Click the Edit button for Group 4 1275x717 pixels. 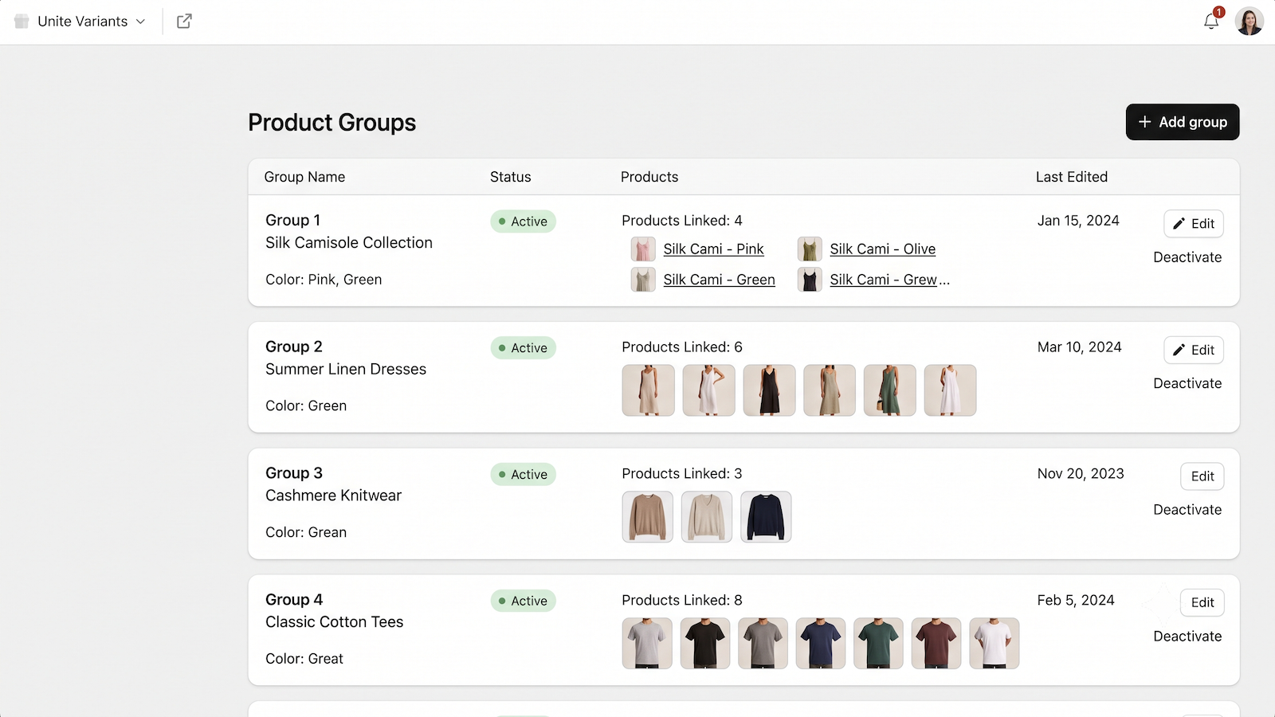(1202, 603)
